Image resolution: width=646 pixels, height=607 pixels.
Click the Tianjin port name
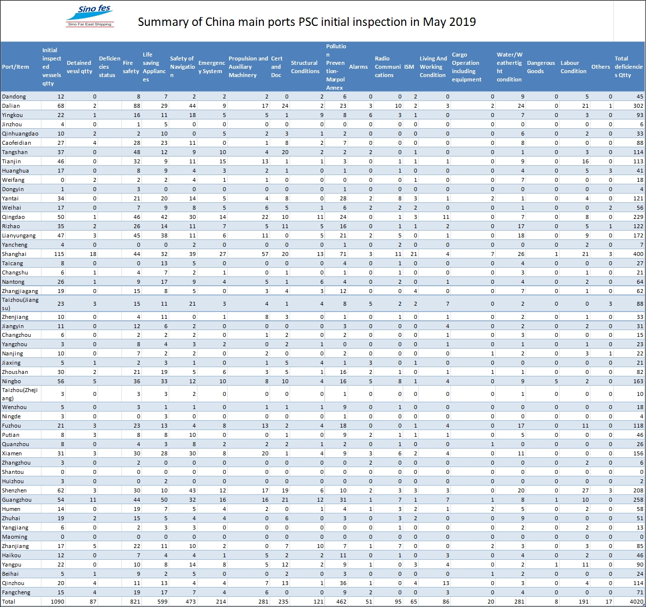(x=12, y=161)
